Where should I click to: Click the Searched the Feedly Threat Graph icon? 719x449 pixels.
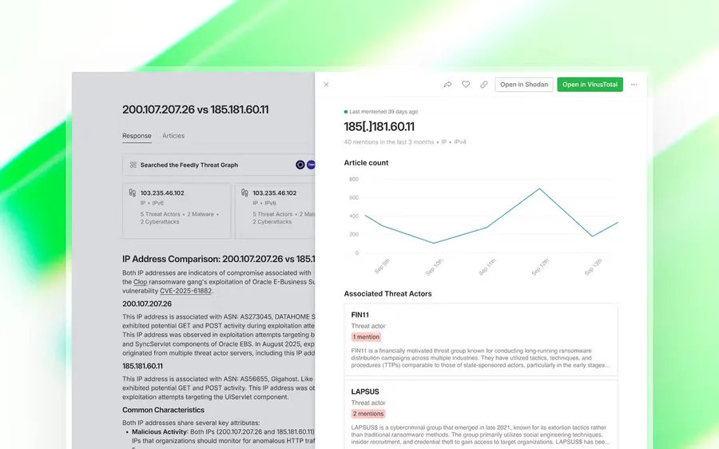click(x=133, y=165)
